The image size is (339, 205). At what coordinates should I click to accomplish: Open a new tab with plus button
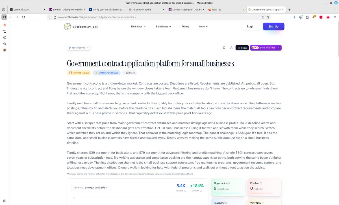pos(289,9)
